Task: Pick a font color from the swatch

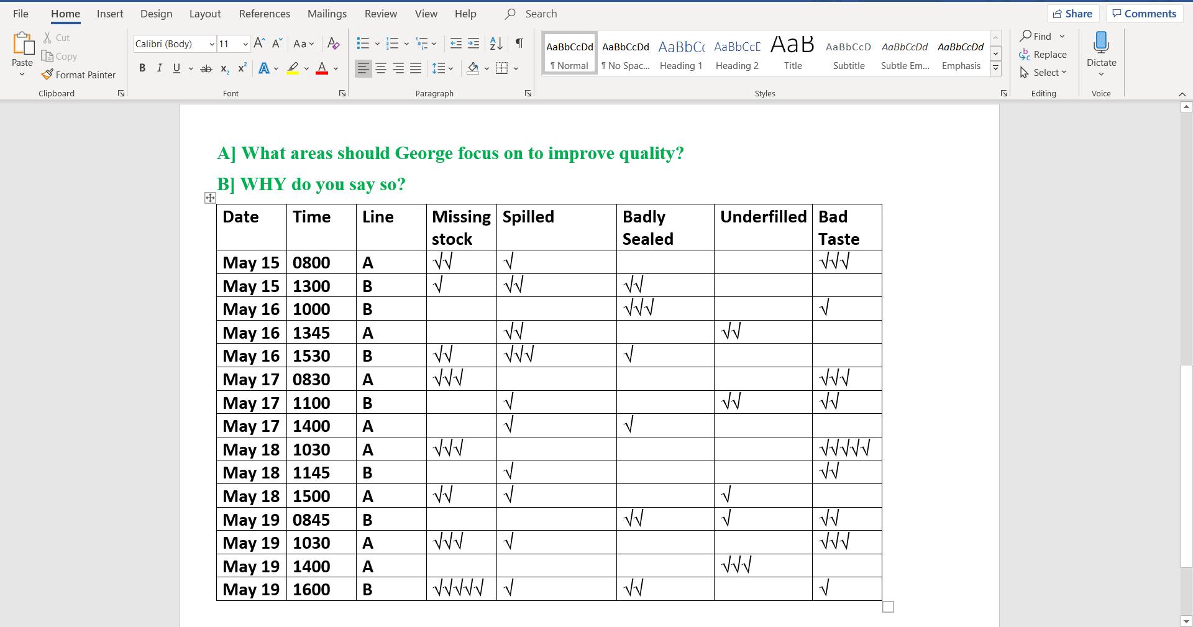Action: (322, 69)
